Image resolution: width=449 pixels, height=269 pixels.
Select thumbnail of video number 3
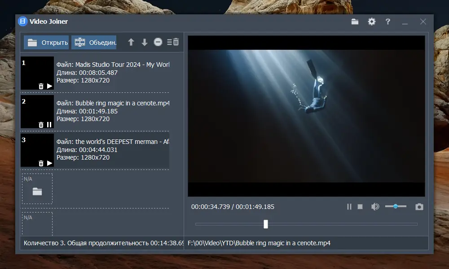click(x=37, y=150)
